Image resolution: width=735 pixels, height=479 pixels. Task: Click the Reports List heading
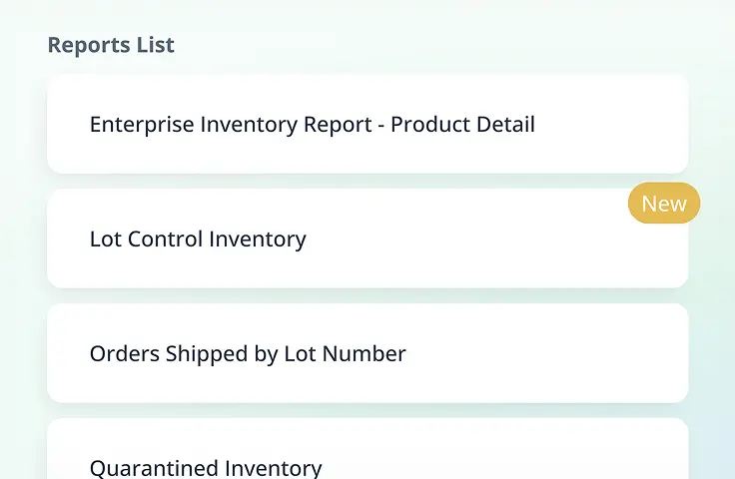tap(111, 45)
